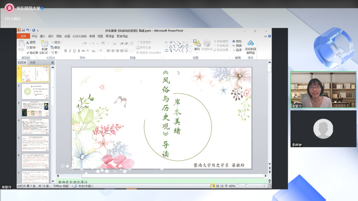The image size is (358, 201).
Task: Toggle Underline formatting
Action: [74, 51]
